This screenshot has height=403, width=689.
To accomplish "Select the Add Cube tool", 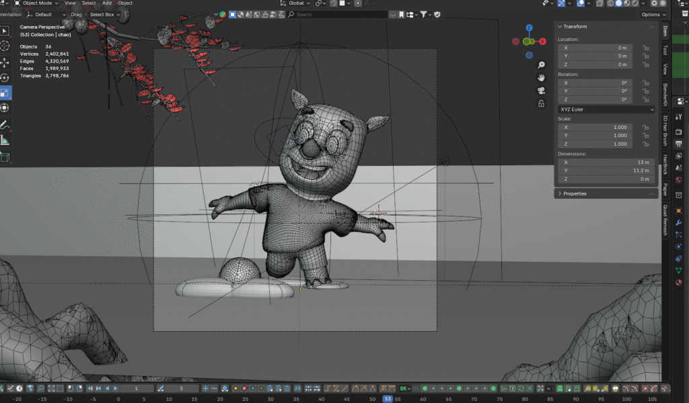I will [x=5, y=158].
